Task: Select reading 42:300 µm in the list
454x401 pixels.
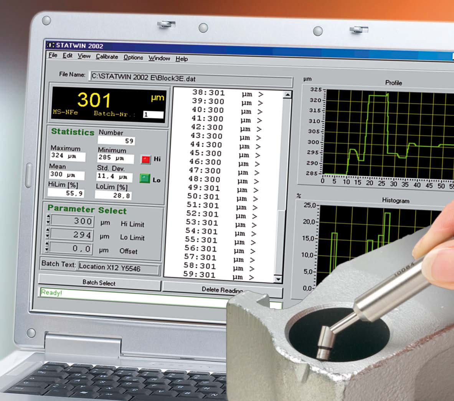Action: [x=226, y=128]
